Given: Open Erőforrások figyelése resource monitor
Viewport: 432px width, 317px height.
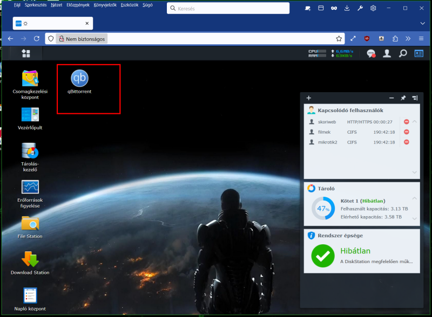Looking at the screenshot, I should click(30, 194).
